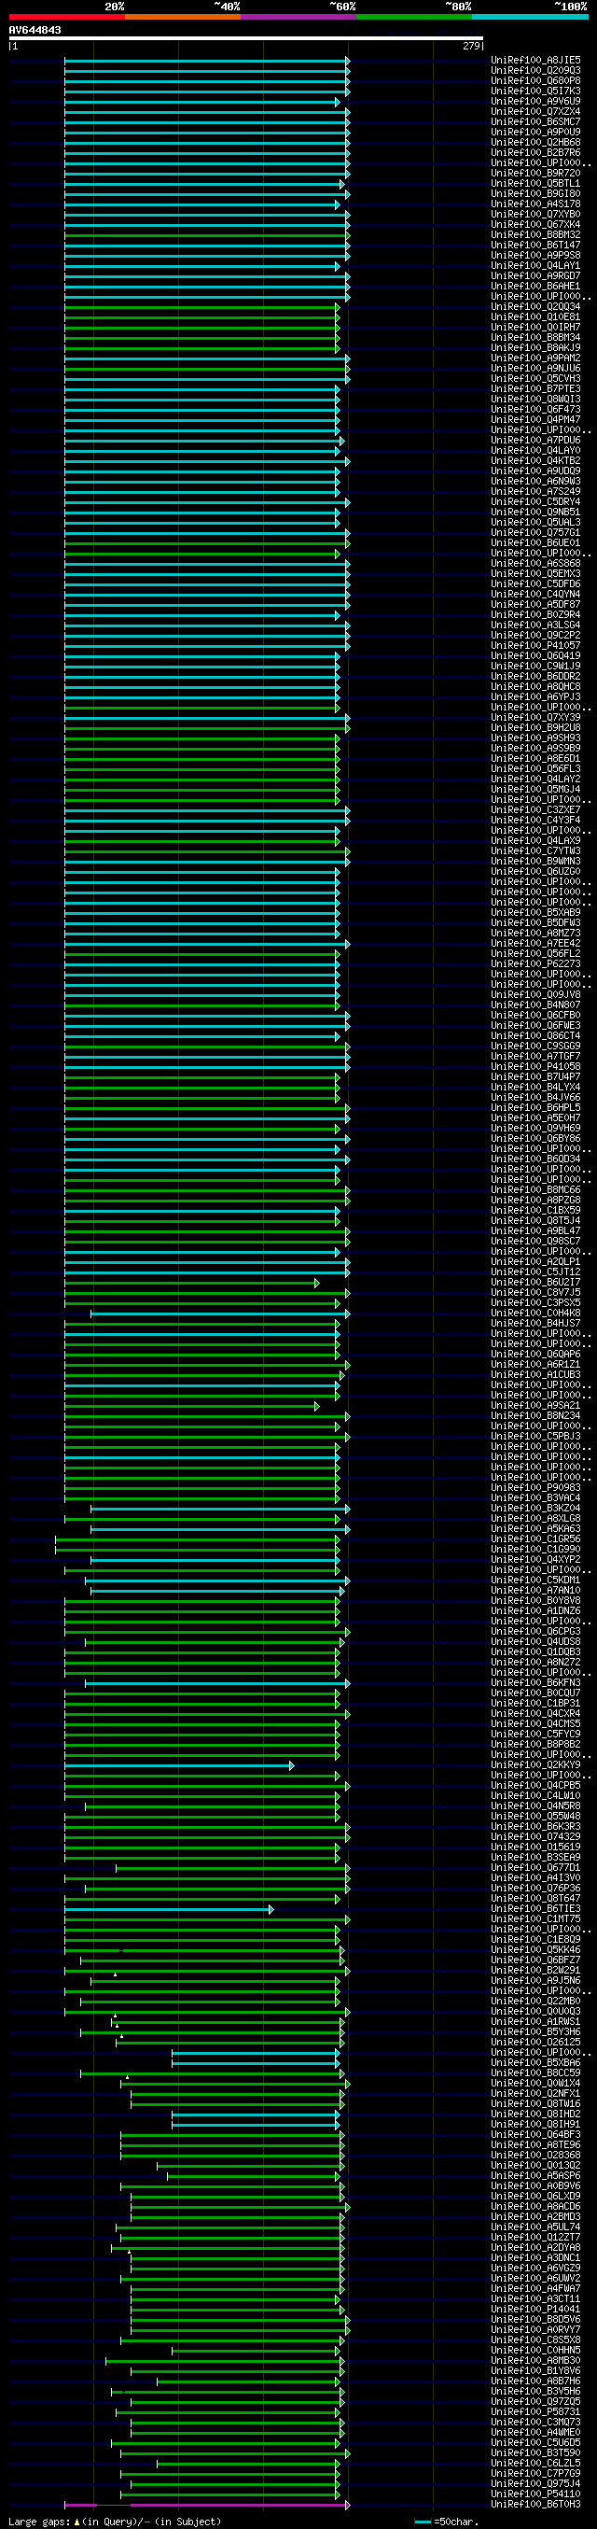The image size is (597, 2529).
Task: Click the query title AV644843
Action: point(35,31)
